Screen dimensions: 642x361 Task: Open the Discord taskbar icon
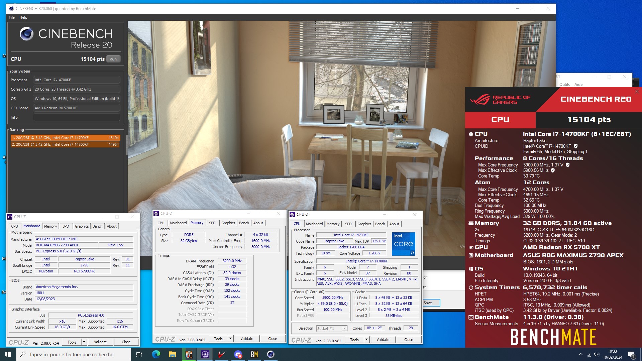pyautogui.click(x=238, y=354)
